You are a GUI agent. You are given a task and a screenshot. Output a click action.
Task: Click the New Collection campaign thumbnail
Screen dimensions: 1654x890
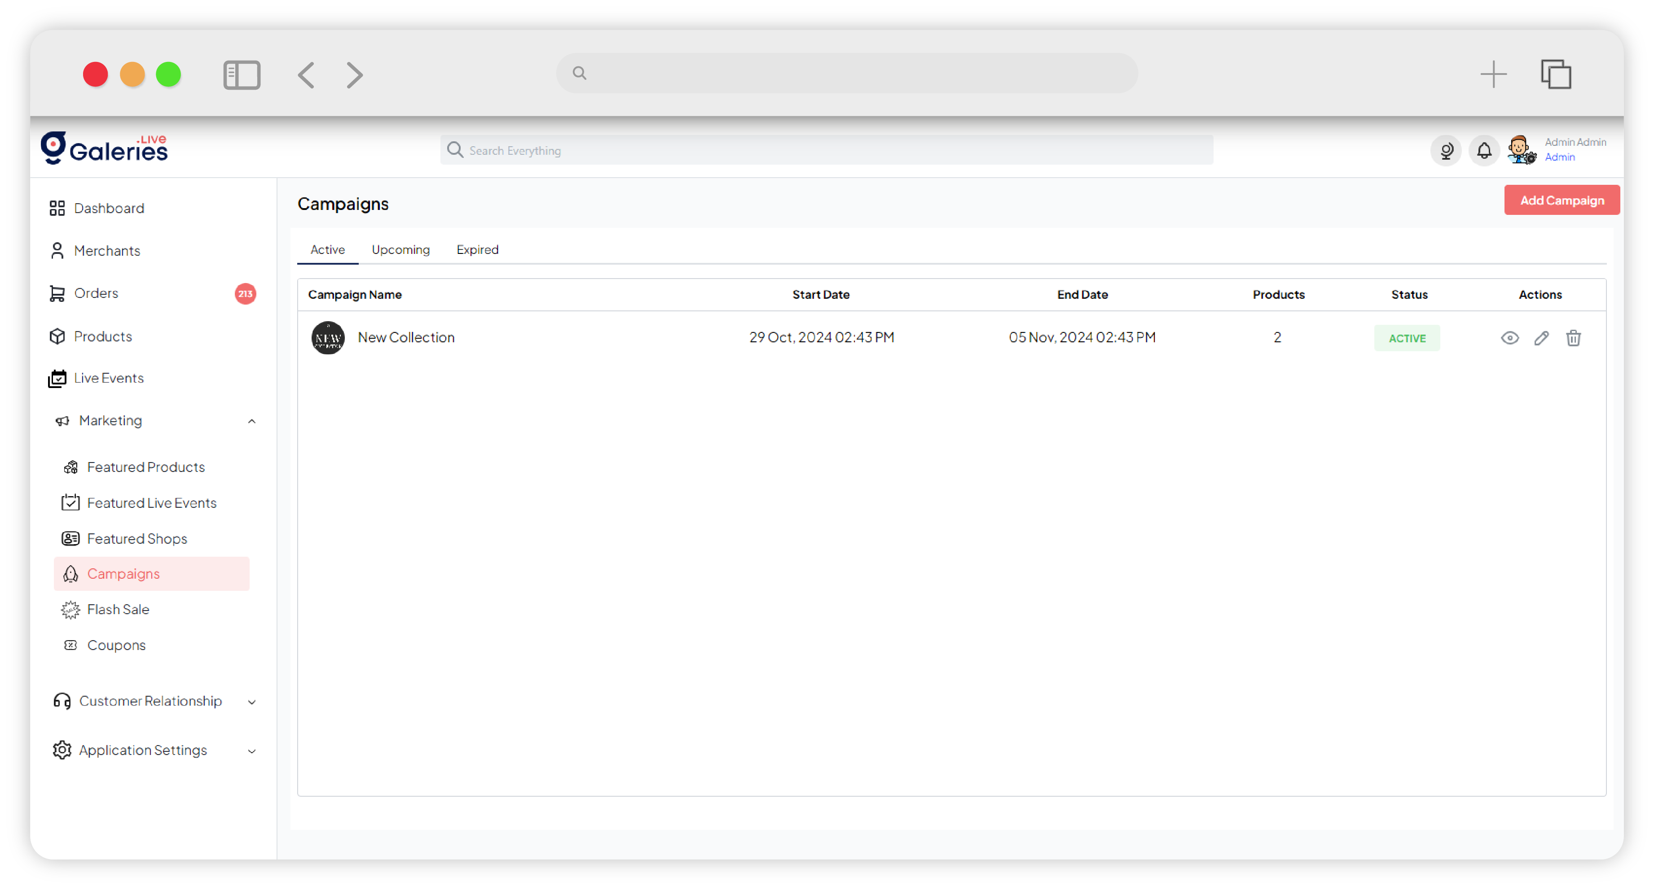coord(327,338)
